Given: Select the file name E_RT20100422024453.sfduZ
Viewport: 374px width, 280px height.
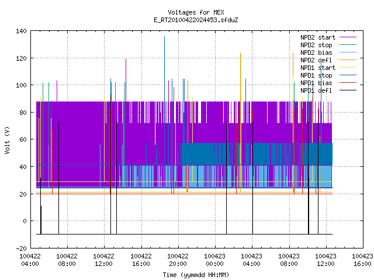Looking at the screenshot, I should pos(196,20).
